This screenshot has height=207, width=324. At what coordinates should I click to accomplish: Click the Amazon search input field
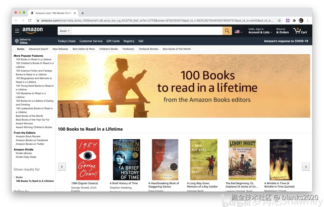pyautogui.click(x=147, y=31)
